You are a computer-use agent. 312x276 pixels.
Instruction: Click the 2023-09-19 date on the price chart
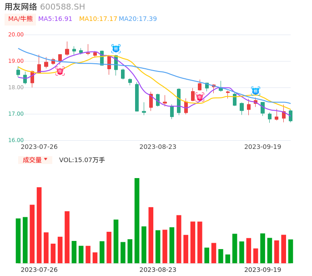(x=263, y=147)
